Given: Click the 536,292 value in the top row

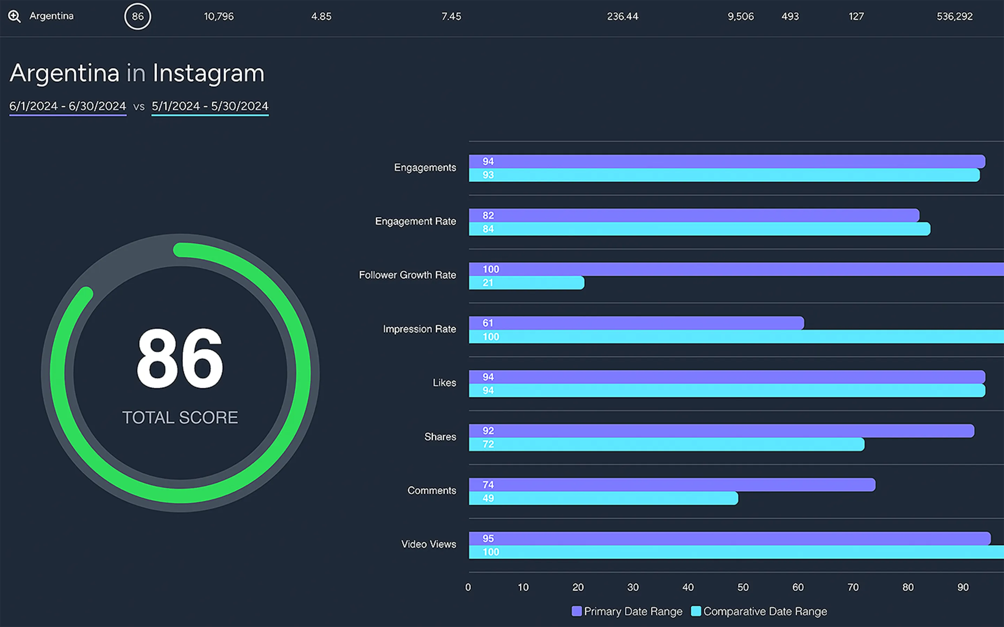Looking at the screenshot, I should click(954, 17).
